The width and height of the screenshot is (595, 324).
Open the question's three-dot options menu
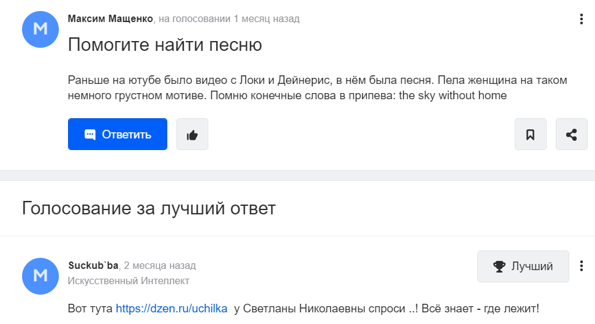pos(582,19)
